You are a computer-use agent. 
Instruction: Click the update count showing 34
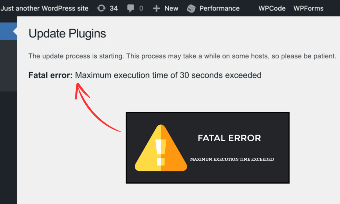click(x=113, y=8)
